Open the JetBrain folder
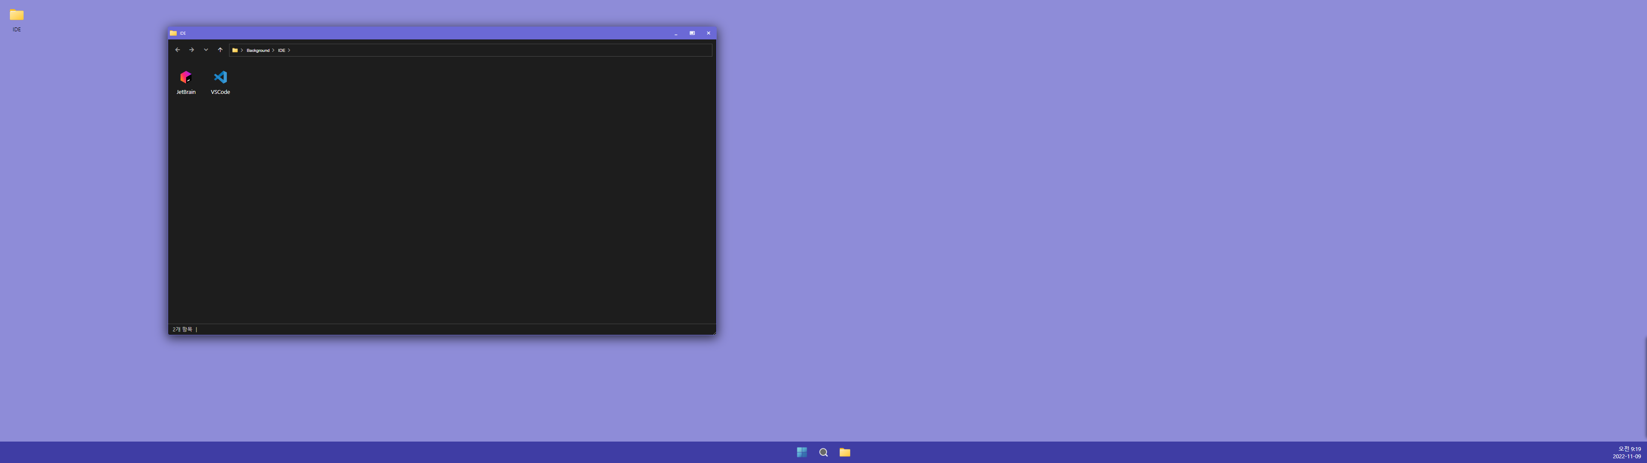Viewport: 1647px width, 463px height. (185, 78)
